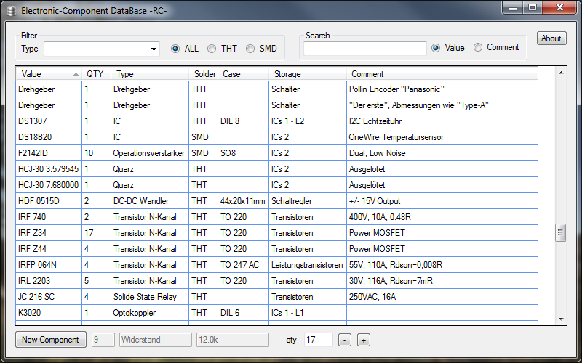
Task: Click the 250VAC, 16A comment
Action: coord(442,297)
